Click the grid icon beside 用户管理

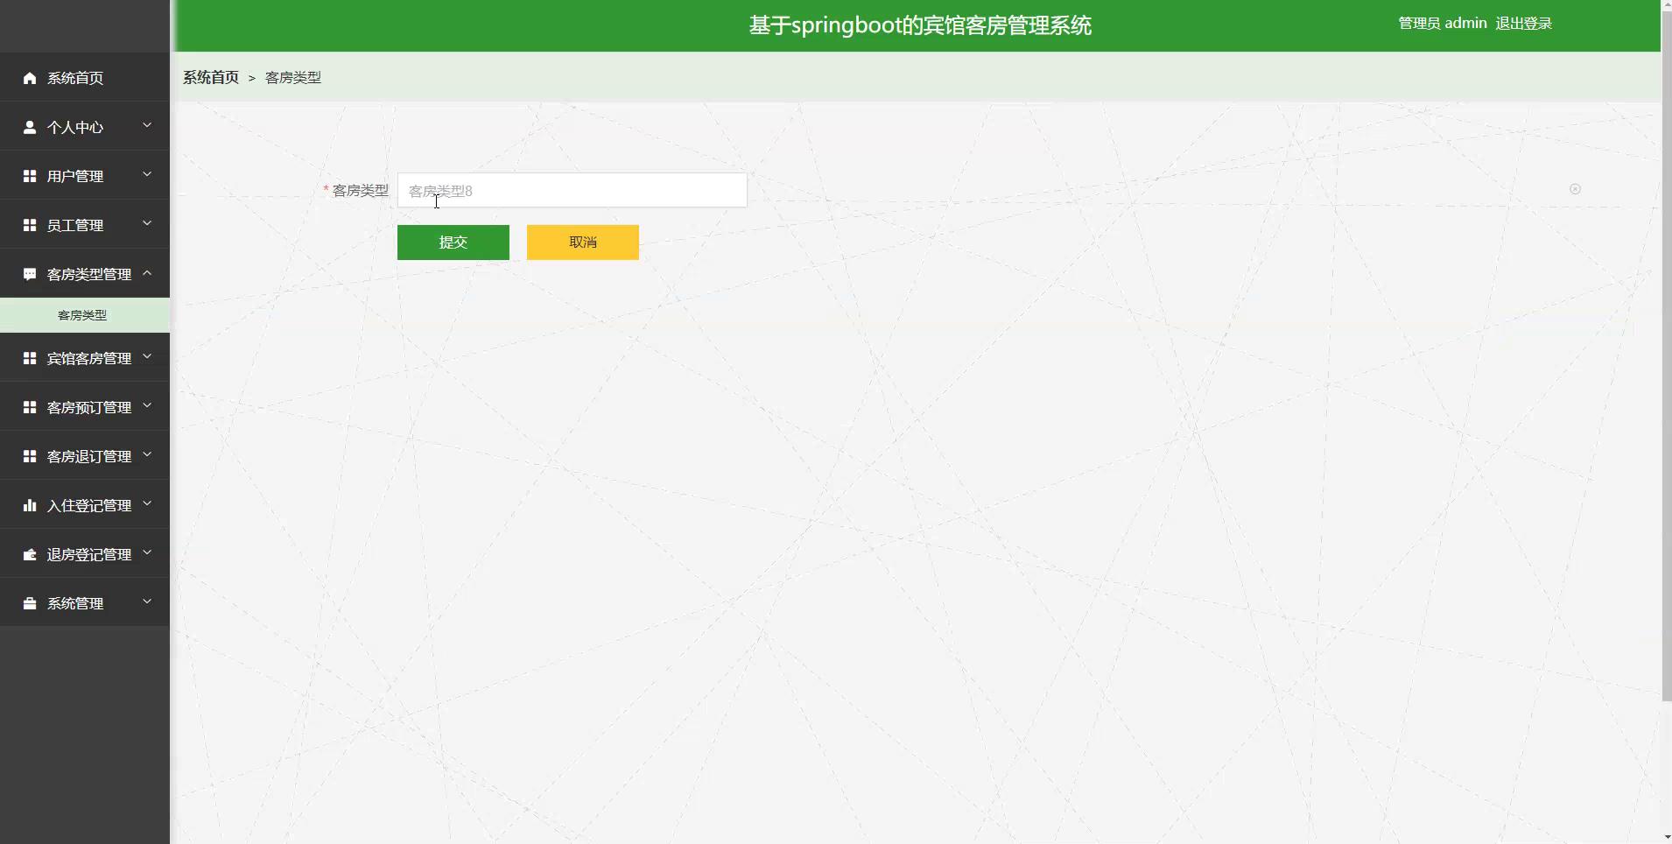click(30, 176)
